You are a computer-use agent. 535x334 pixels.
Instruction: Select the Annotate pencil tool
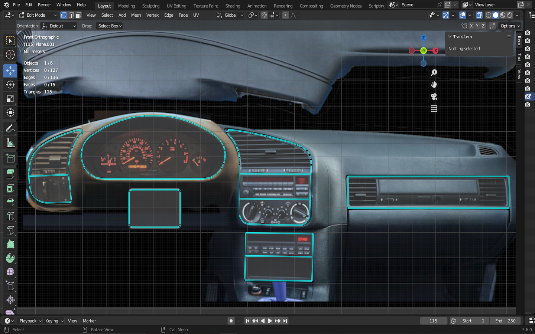click(10, 129)
